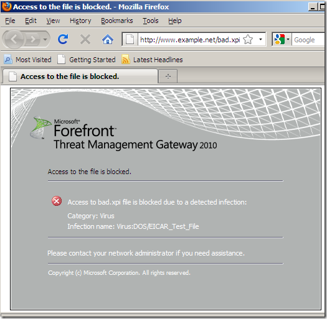Open the Most Visited bookmarks folder
The width and height of the screenshot is (327, 319).
coord(27,60)
